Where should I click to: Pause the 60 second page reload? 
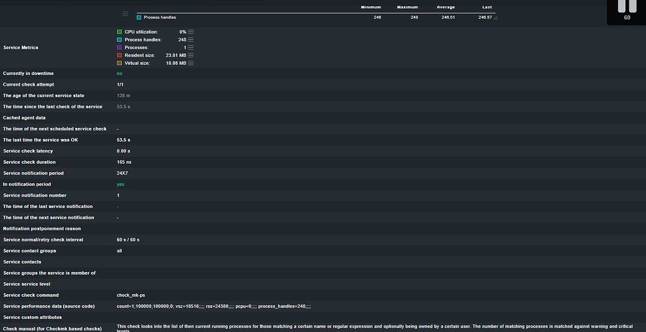click(x=626, y=7)
